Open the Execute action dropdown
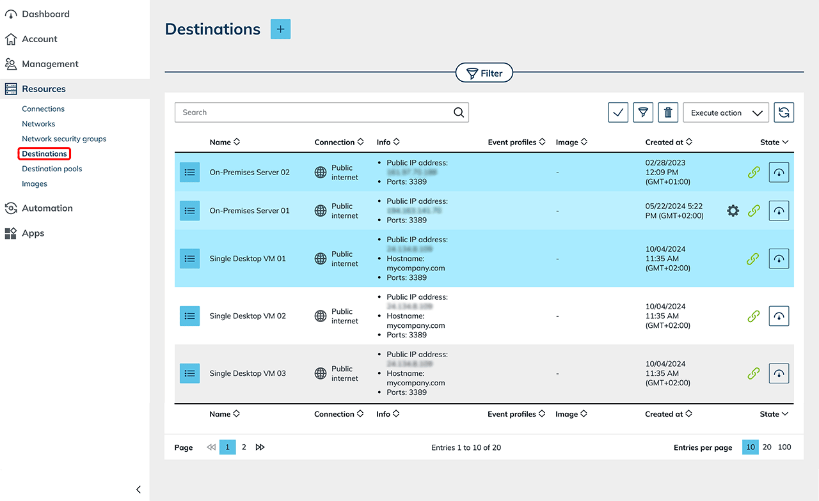819x501 pixels. [726, 112]
